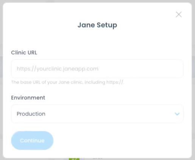Click the Clinic URL input field
The height and width of the screenshot is (160, 195).
click(97, 69)
